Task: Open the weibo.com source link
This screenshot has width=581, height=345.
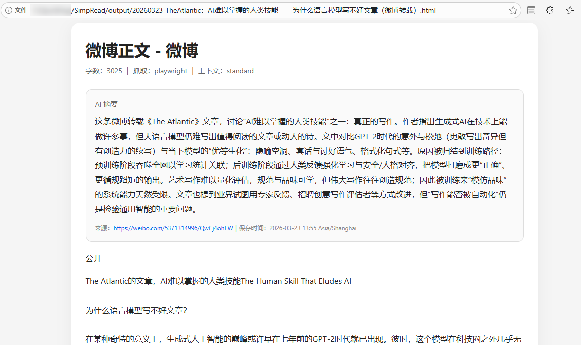Action: pyautogui.click(x=173, y=228)
